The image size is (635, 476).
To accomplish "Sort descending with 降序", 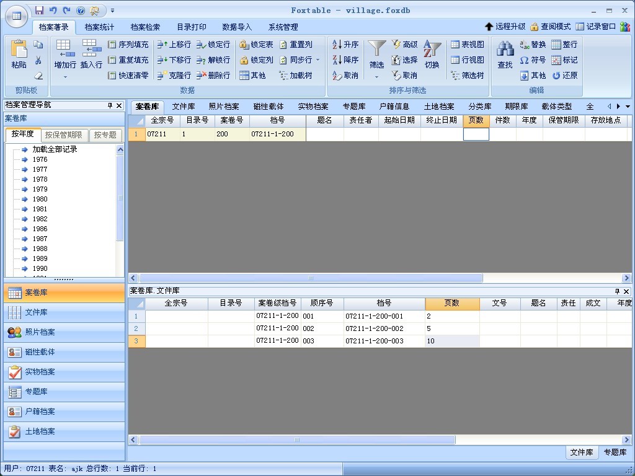I will pos(345,60).
